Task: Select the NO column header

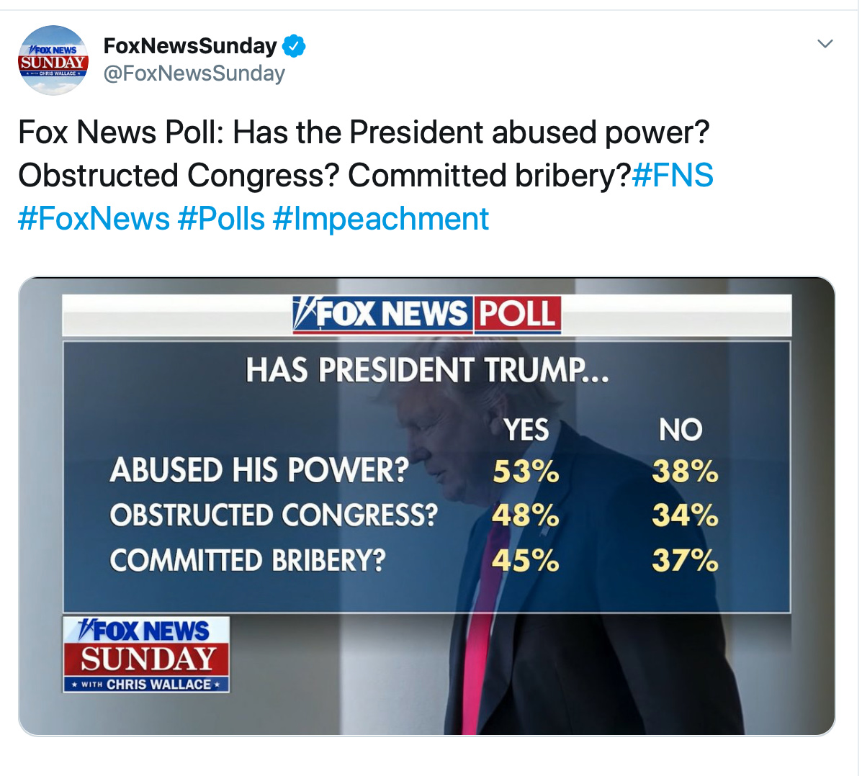Action: (x=680, y=430)
